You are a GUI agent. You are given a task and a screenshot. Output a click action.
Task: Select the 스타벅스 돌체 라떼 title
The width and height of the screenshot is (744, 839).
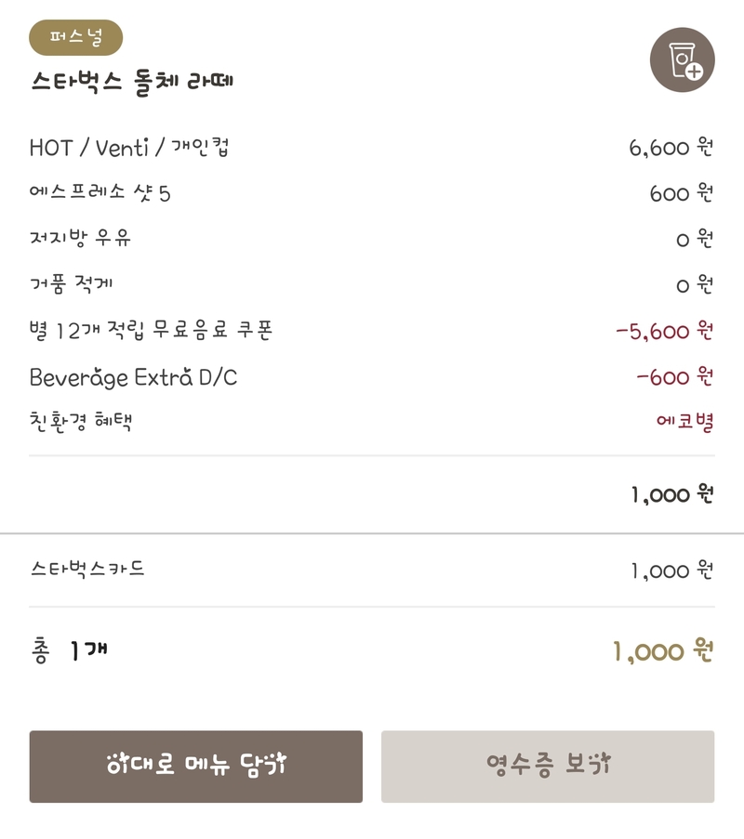pos(132,82)
